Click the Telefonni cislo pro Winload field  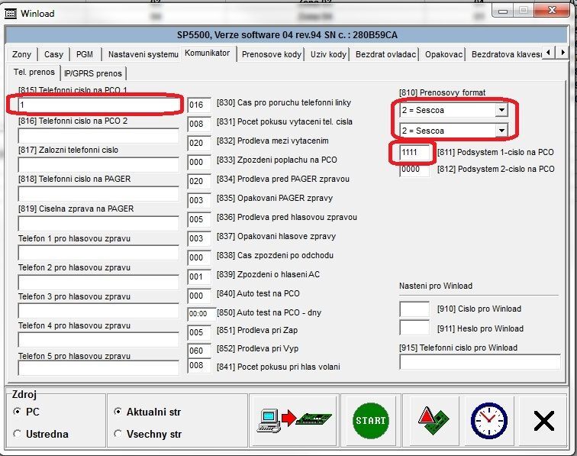479,362
